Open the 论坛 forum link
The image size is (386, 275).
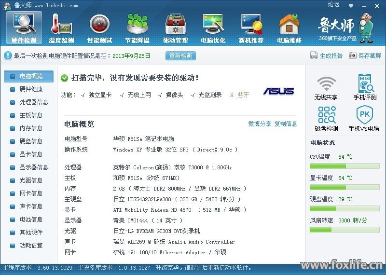tap(333, 4)
